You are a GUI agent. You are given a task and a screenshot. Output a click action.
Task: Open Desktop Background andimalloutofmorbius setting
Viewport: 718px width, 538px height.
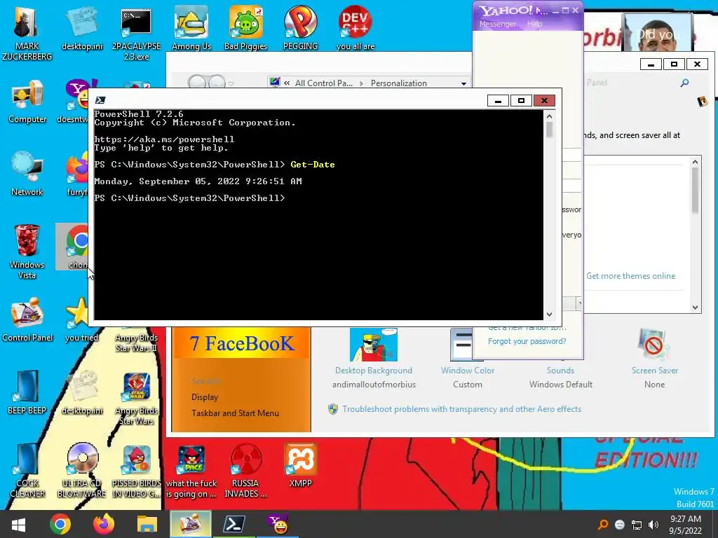click(374, 359)
